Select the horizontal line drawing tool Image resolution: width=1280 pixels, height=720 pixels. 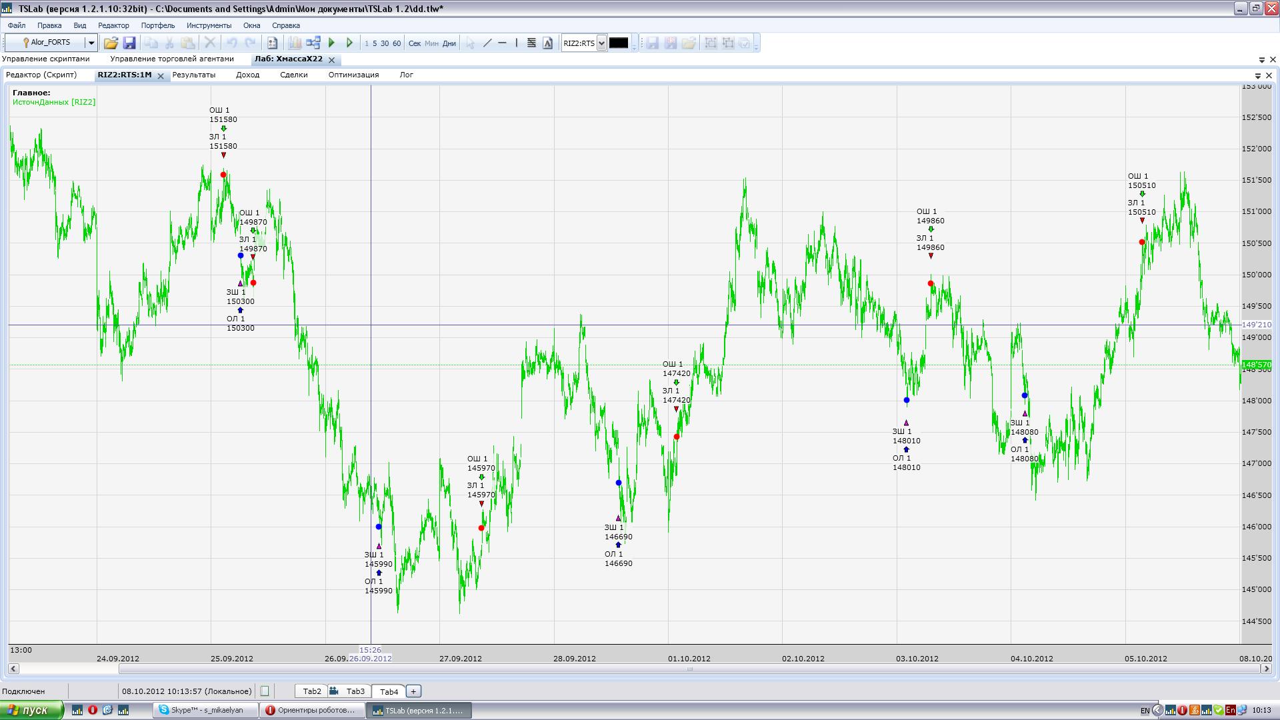[x=502, y=43]
